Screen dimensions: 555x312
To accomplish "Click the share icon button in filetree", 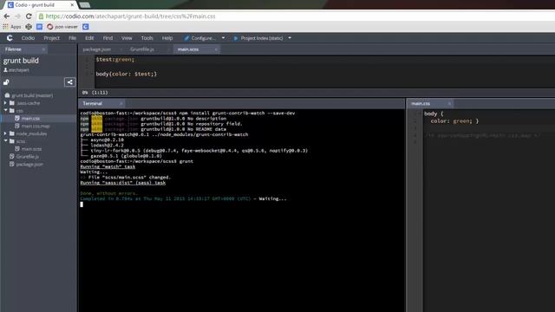I will [x=69, y=82].
